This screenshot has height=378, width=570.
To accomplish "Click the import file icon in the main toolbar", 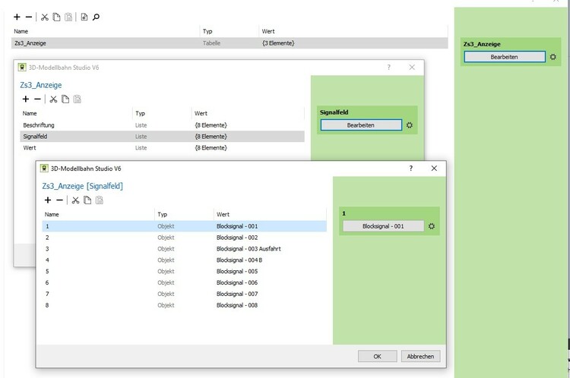I will (84, 17).
